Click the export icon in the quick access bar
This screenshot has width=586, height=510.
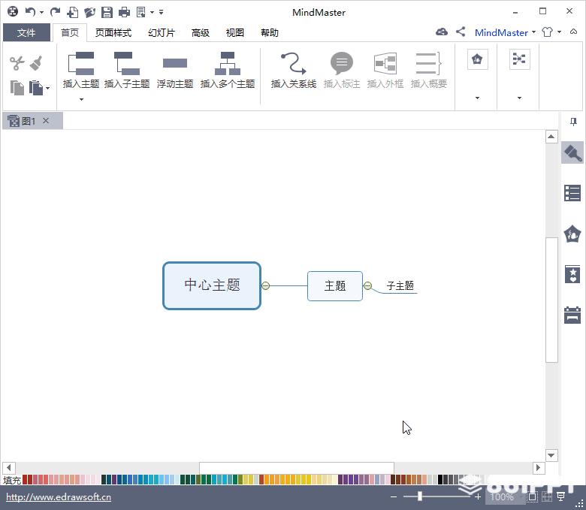pos(141,12)
